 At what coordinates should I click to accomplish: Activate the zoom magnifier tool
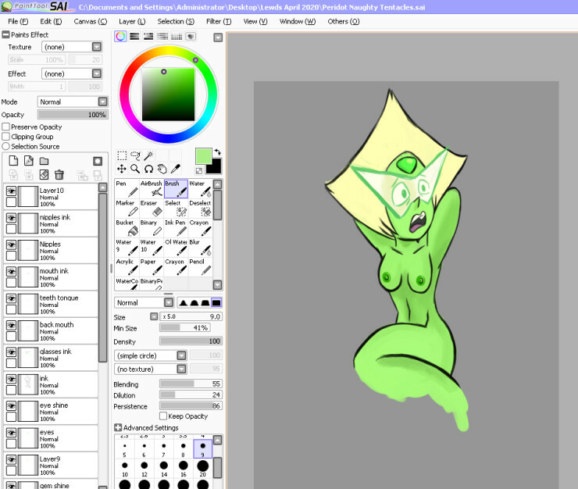point(135,169)
